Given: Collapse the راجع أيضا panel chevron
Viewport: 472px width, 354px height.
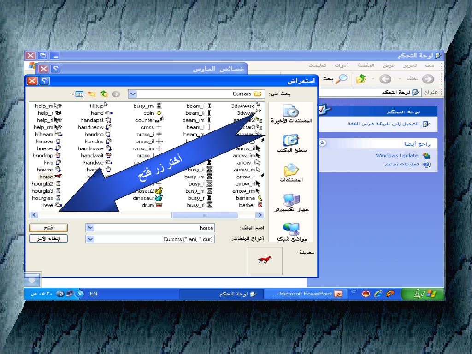Looking at the screenshot, I should coord(322,143).
